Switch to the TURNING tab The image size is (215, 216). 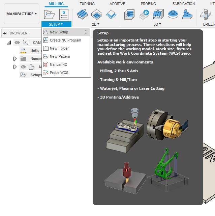[87, 4]
